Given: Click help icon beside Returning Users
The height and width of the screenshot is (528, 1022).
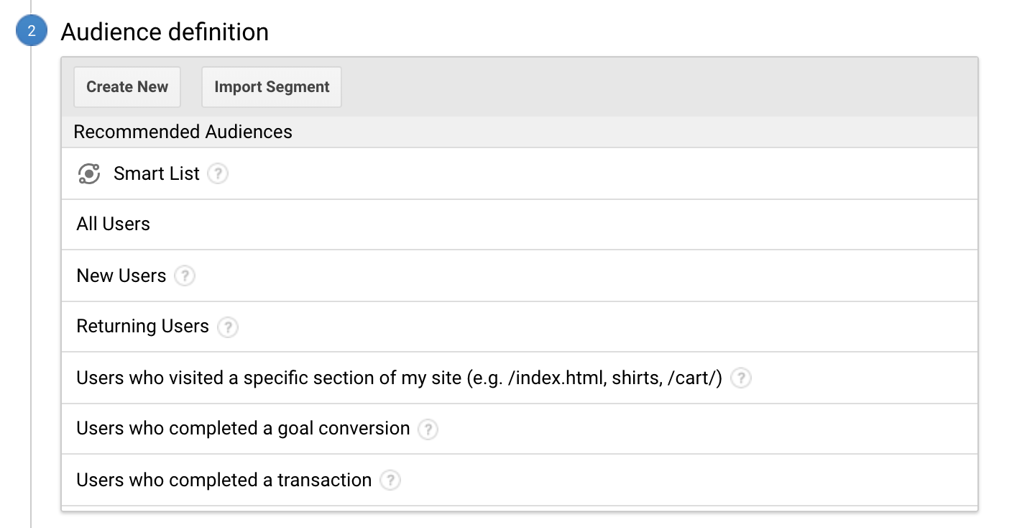Looking at the screenshot, I should click(x=228, y=327).
